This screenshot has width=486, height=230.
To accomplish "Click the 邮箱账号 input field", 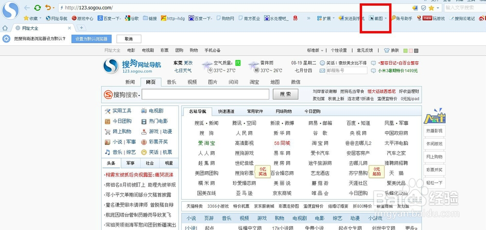I will coord(347,71).
